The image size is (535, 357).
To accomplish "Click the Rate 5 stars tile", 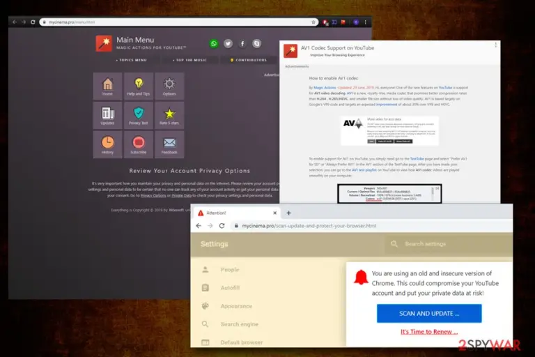I will (x=169, y=116).
